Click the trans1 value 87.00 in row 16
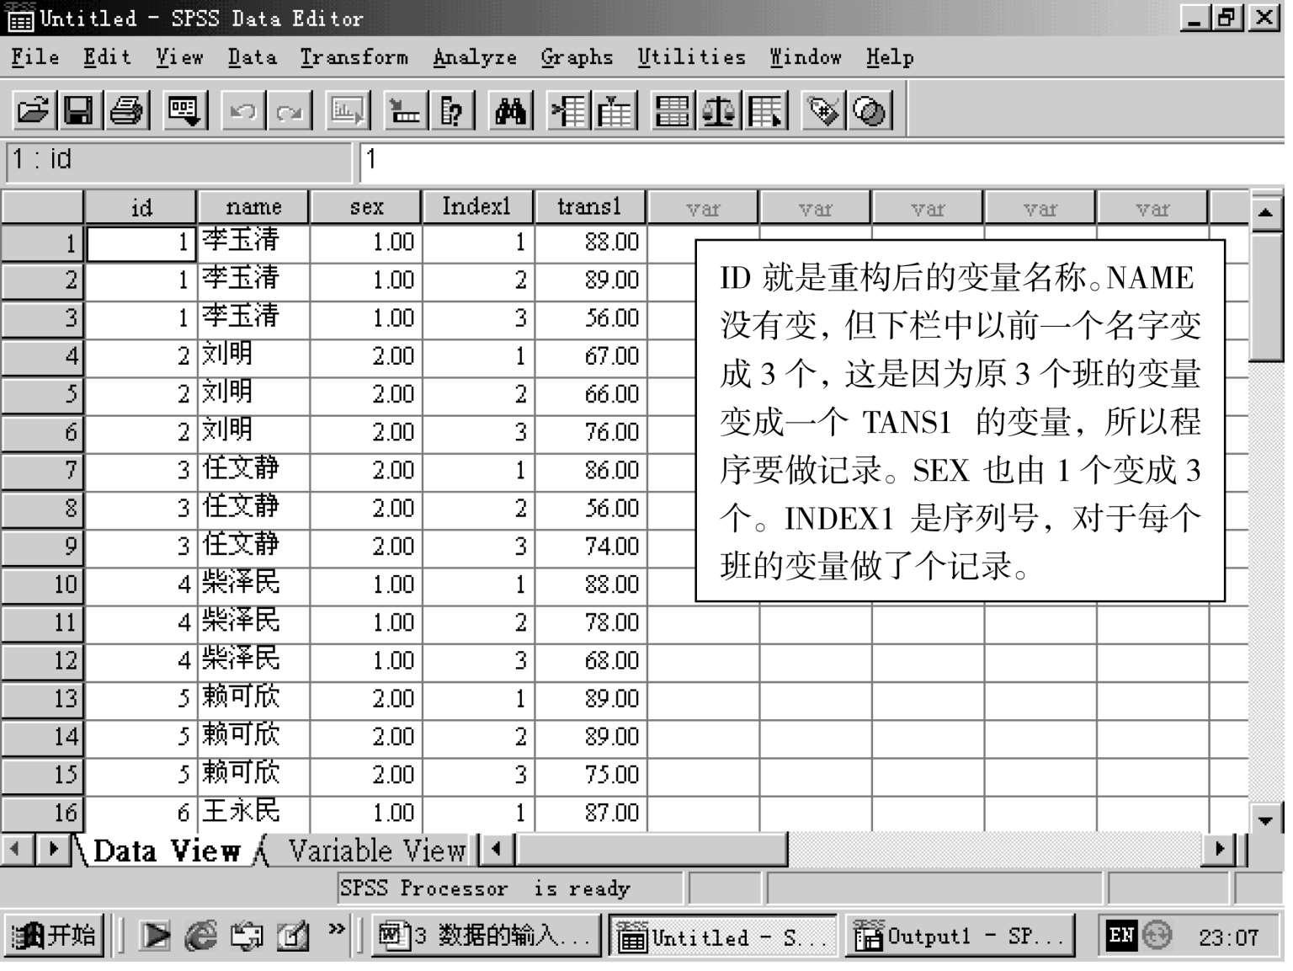 [590, 814]
